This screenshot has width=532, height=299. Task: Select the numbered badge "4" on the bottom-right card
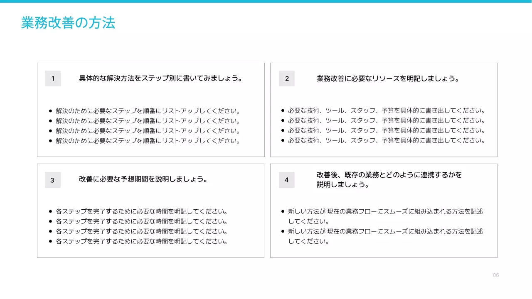286,179
